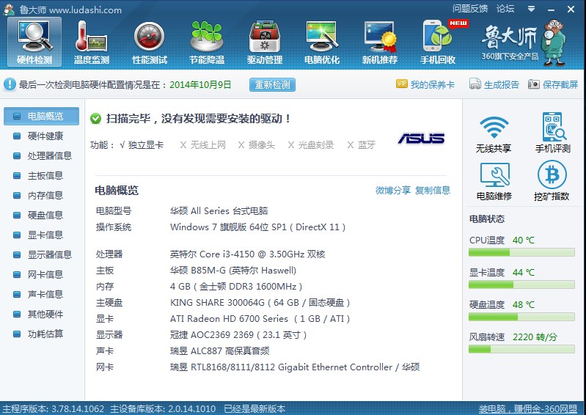Click monitor value 冠捷 AOC2369
The height and width of the screenshot is (415, 586).
[238, 334]
